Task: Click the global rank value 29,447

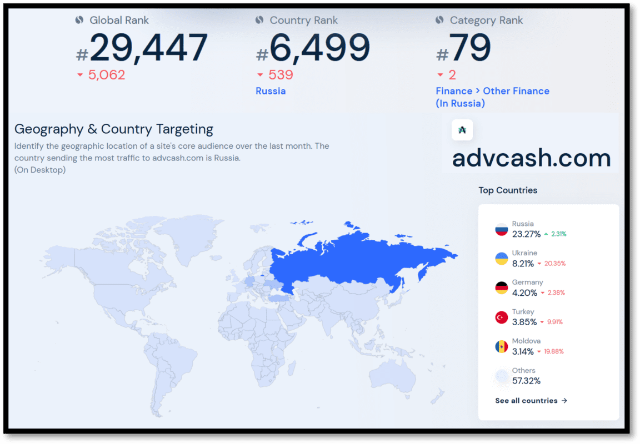Action: pyautogui.click(x=148, y=48)
